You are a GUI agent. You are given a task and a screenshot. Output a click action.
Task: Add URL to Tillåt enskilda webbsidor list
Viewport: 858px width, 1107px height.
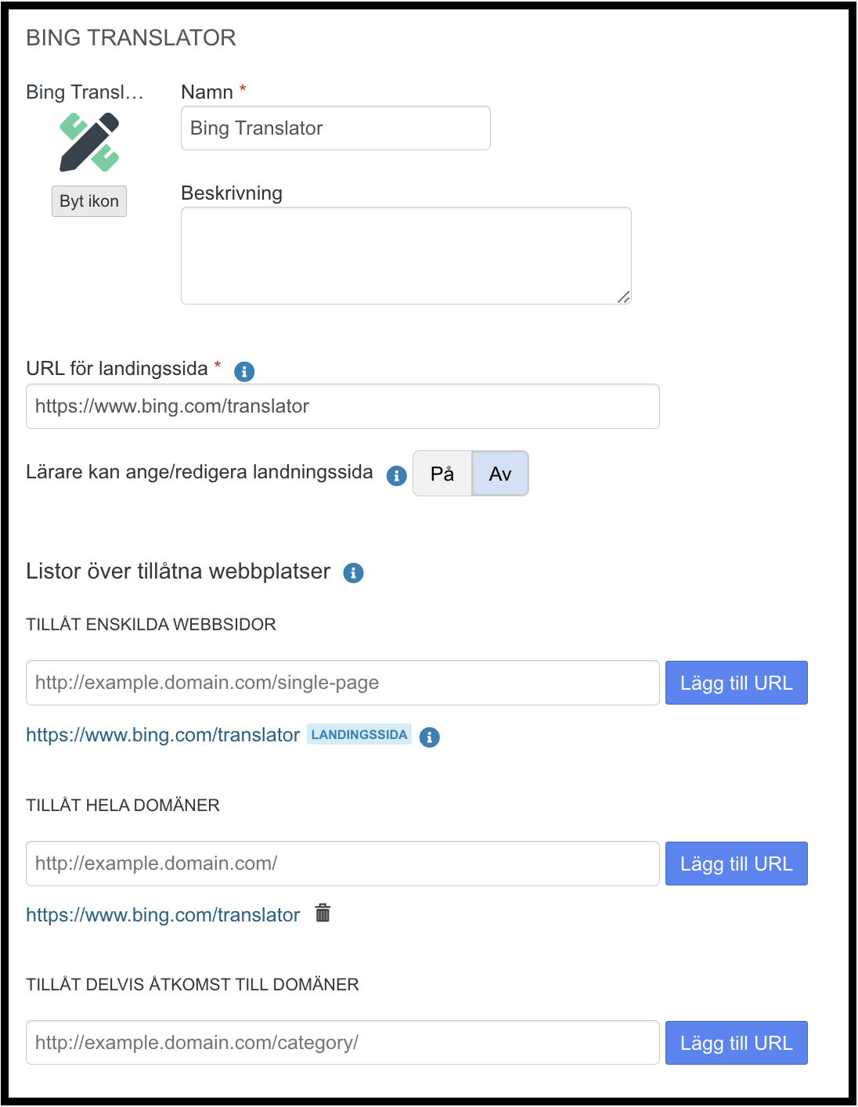tap(737, 683)
